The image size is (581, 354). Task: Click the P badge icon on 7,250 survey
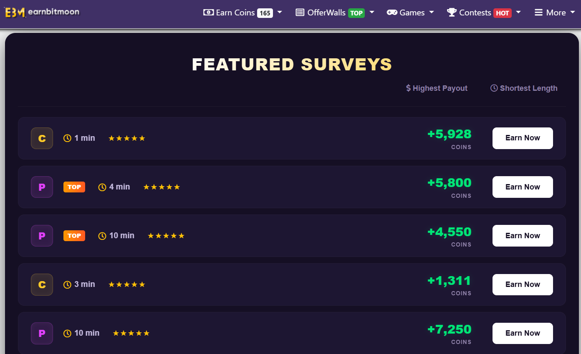(x=42, y=333)
